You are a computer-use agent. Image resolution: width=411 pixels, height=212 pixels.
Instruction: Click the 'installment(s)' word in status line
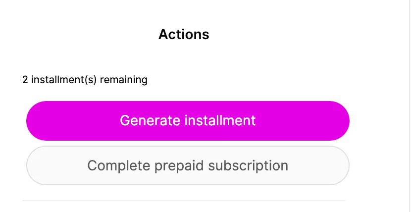click(x=64, y=80)
